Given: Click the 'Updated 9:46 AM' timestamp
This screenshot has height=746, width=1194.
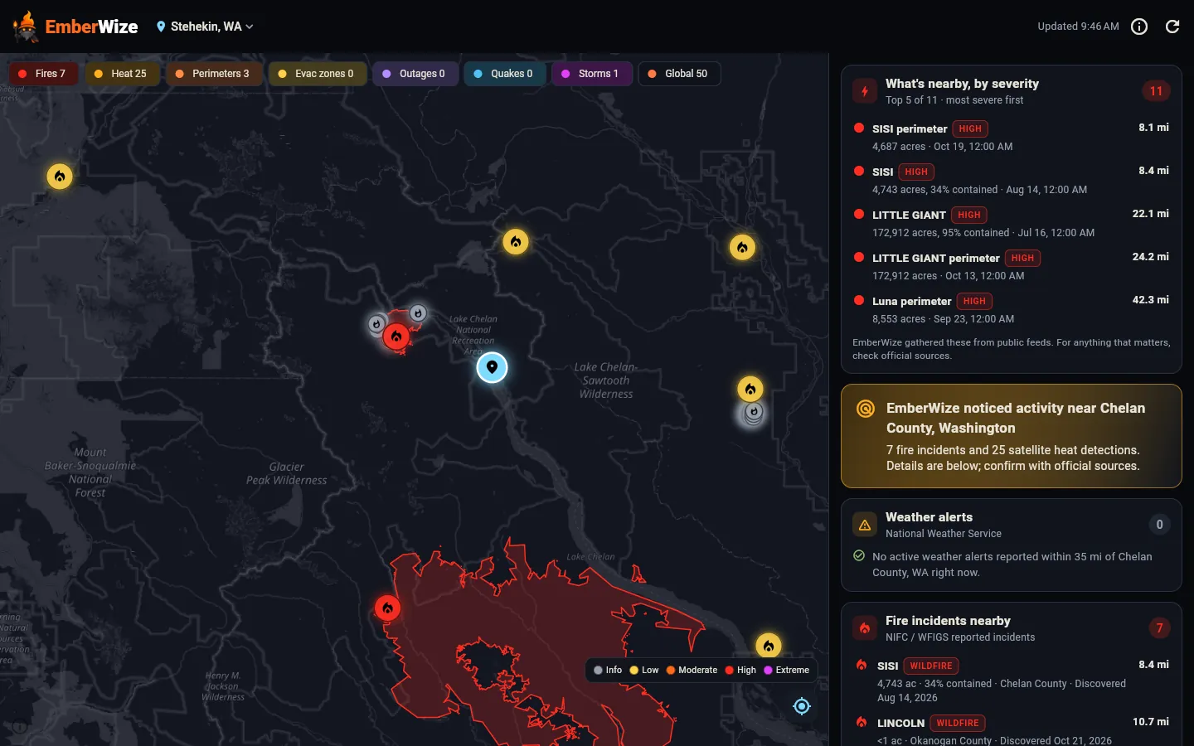Looking at the screenshot, I should pos(1078,27).
